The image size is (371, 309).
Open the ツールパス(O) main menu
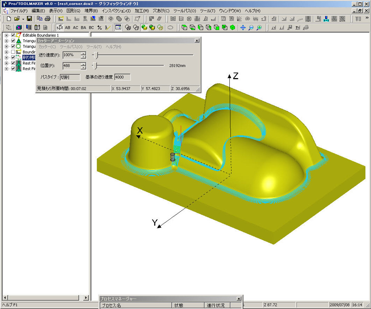pyautogui.click(x=185, y=11)
